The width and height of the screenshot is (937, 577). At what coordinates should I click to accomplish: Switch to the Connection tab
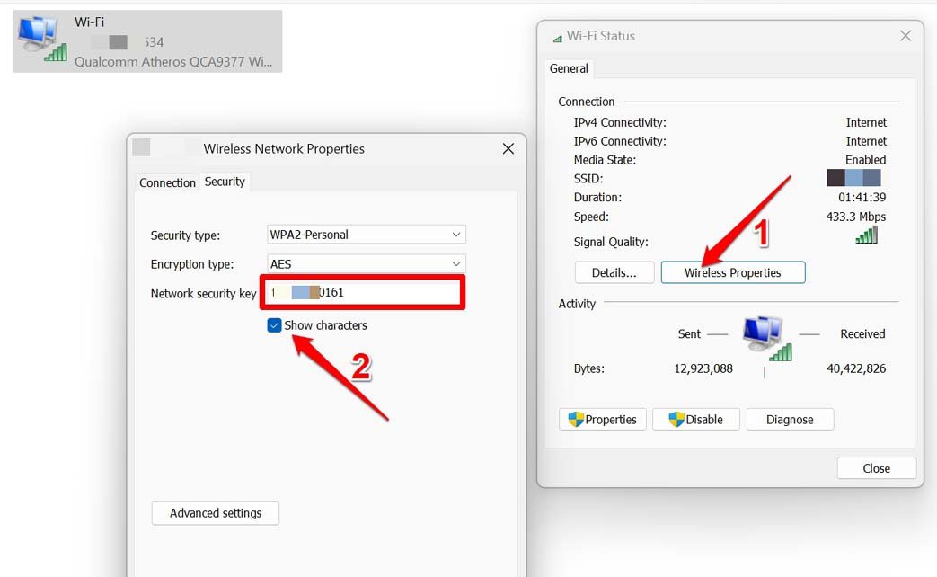coord(167,183)
